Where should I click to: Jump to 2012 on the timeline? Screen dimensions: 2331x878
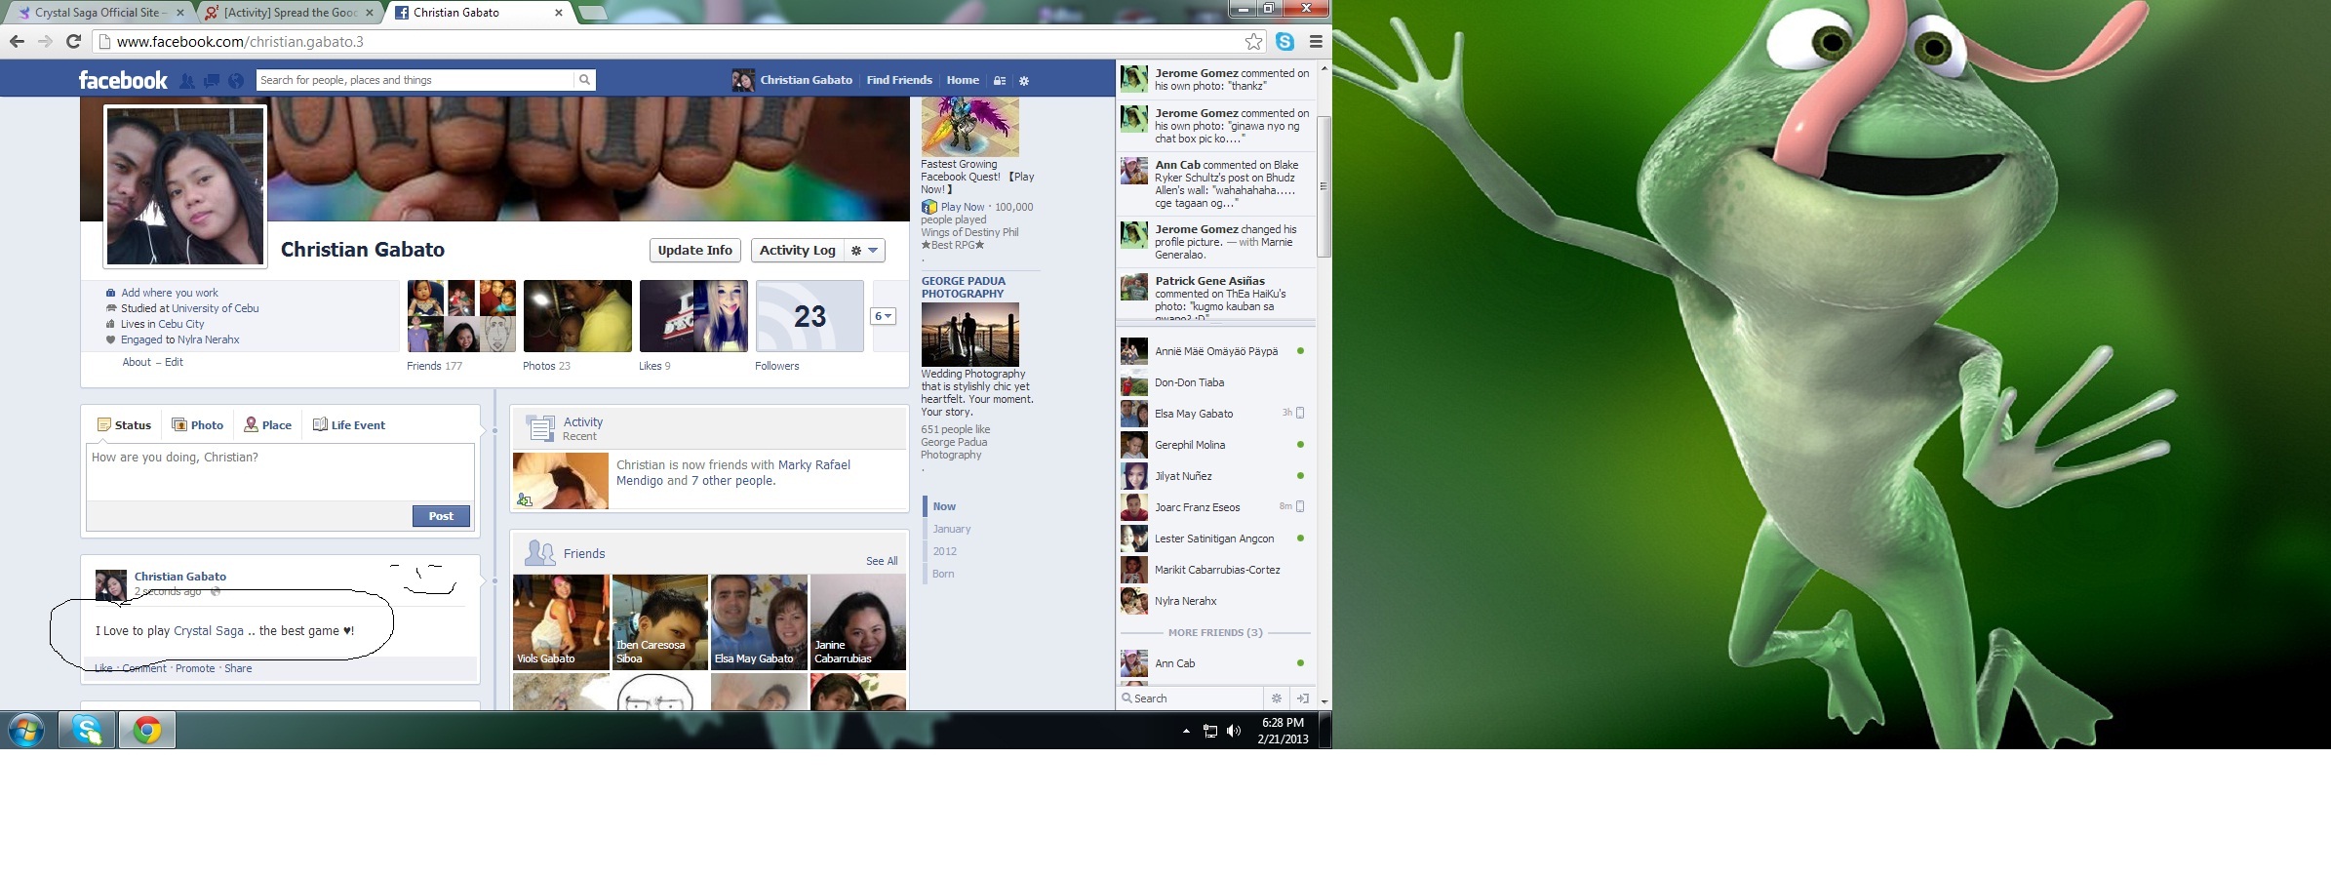tap(944, 551)
